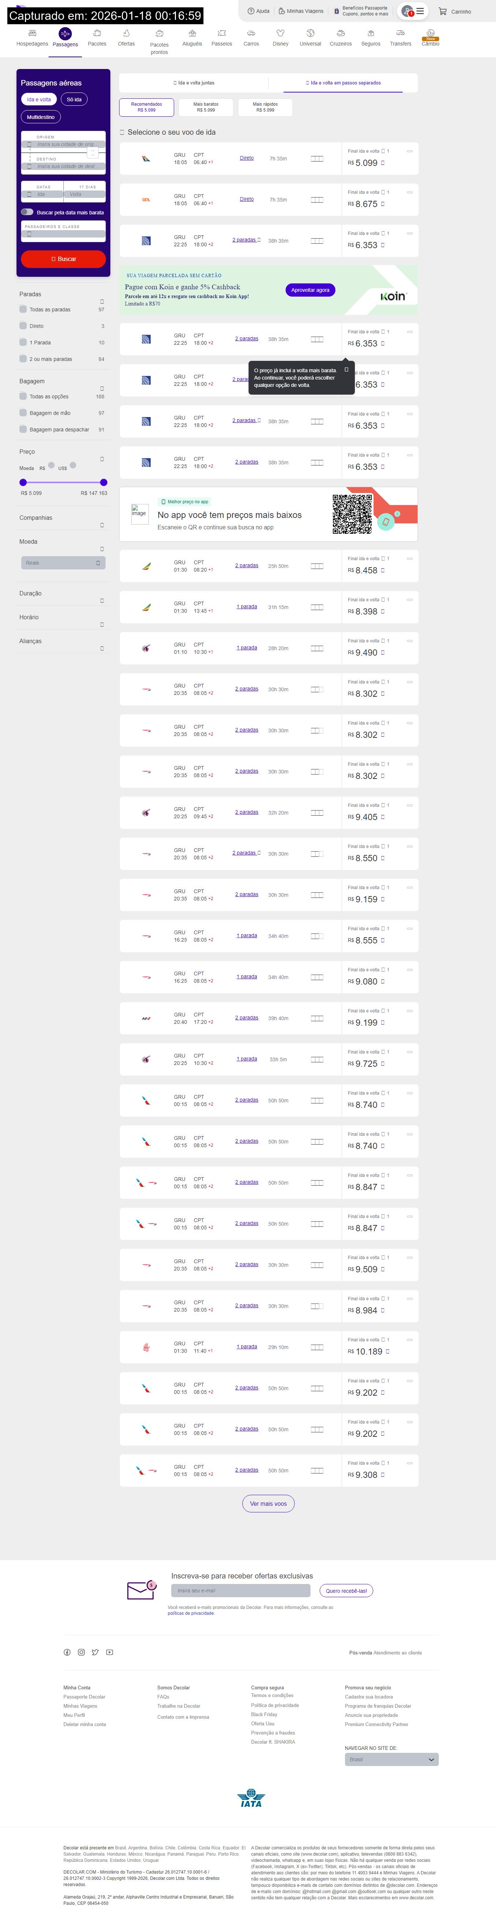Open the Brasil site country dropdown
This screenshot has width=496, height=1925.
392,1760
